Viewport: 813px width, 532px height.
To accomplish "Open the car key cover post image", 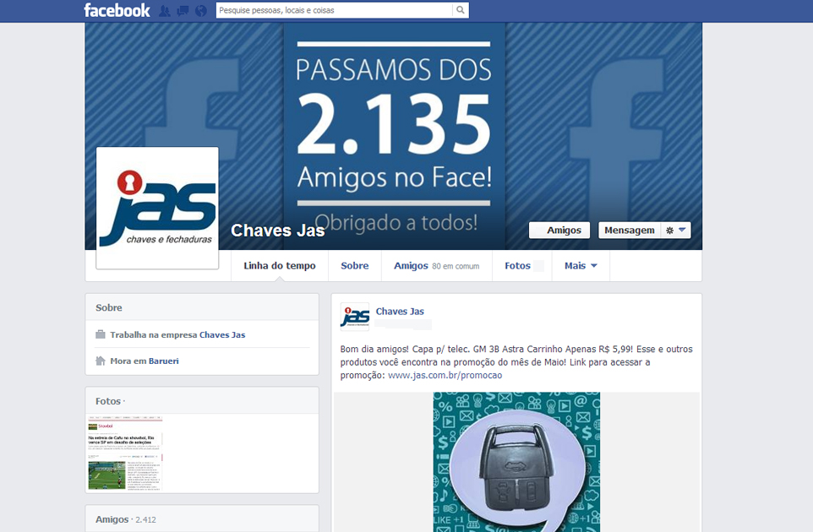I will coord(516,462).
